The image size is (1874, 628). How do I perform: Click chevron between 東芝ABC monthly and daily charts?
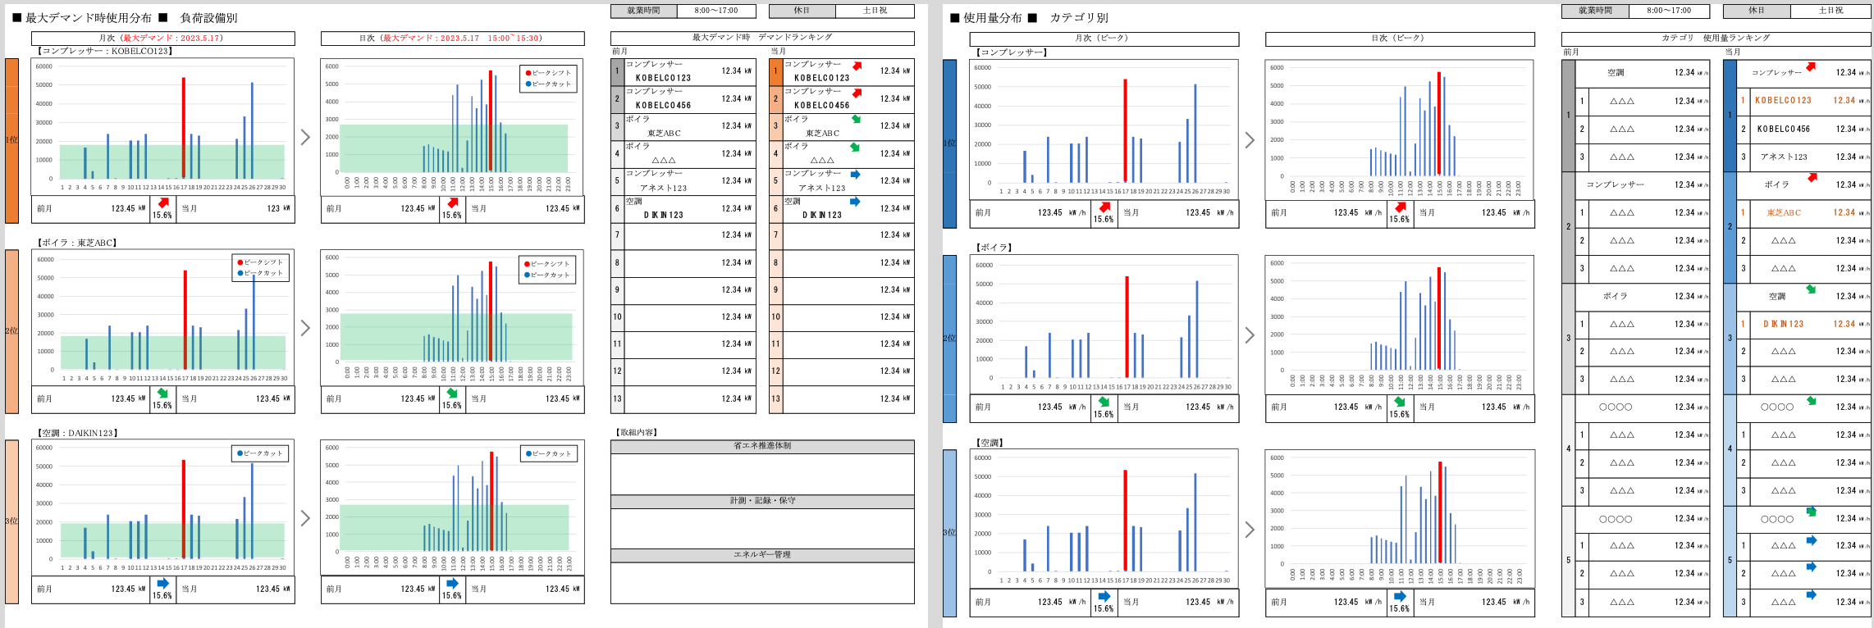click(x=305, y=328)
